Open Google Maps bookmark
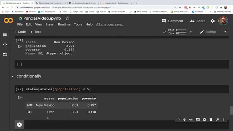The image size is (233, 131). click(x=76, y=12)
